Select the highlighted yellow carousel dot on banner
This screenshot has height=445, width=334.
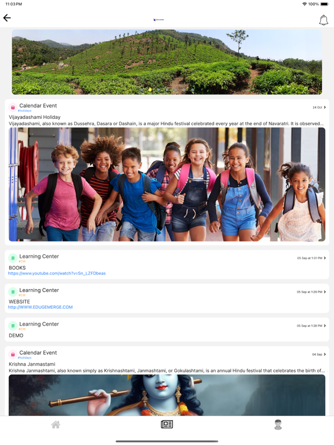tap(150, 90)
